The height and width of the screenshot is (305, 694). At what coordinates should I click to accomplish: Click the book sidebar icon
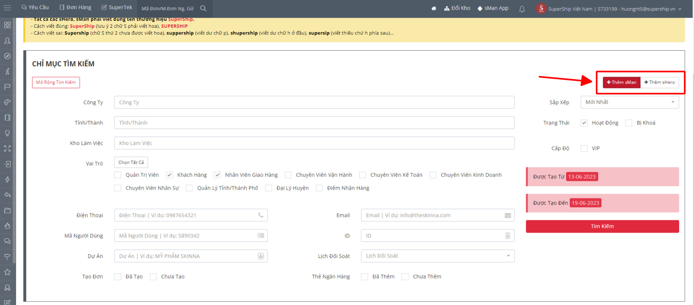[7, 118]
